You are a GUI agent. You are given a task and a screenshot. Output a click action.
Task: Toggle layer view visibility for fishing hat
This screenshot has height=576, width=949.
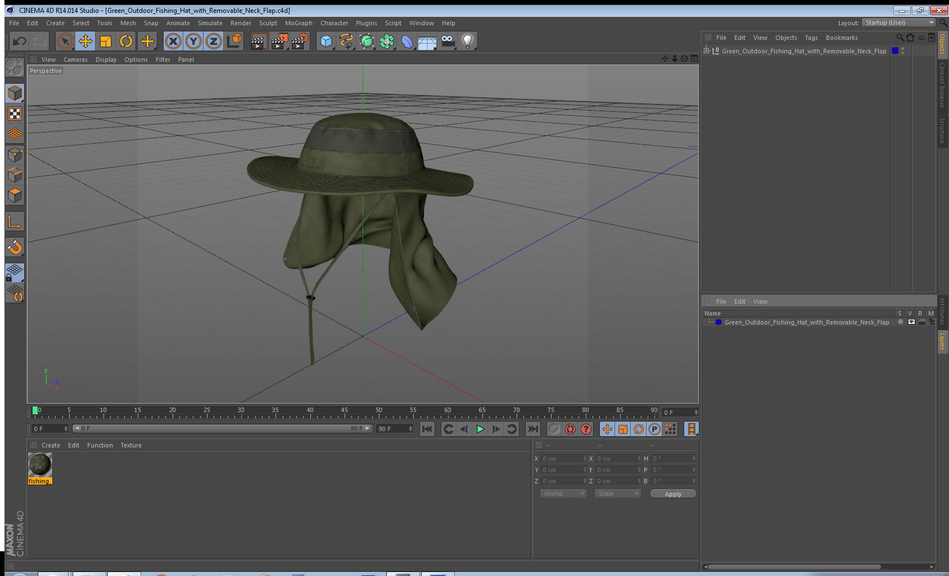911,322
